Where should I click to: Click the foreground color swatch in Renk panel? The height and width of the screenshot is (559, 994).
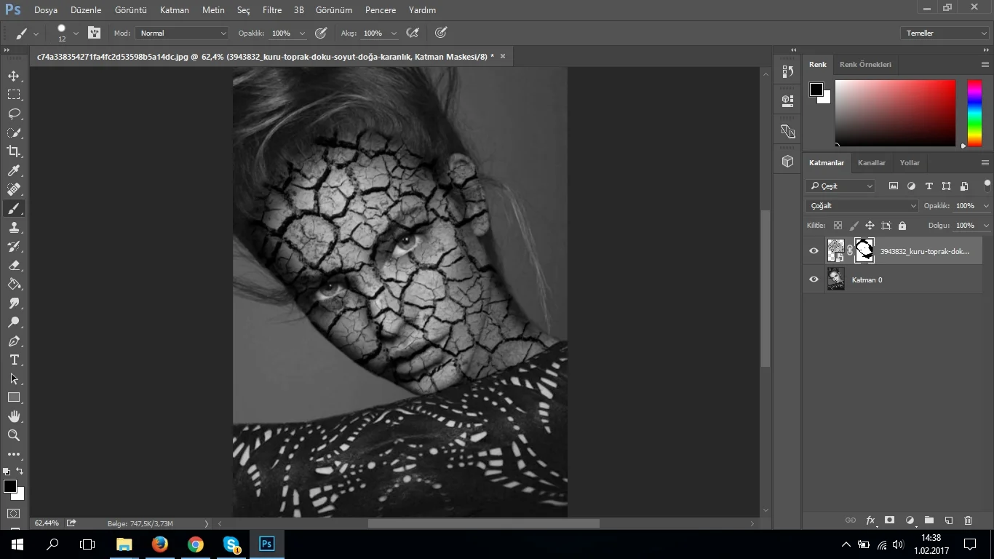tap(816, 90)
